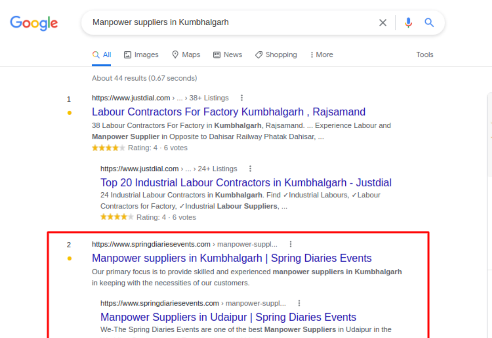492x338 pixels.
Task: Open options for Udaipur Spring Diaries result
Action: pos(299,303)
